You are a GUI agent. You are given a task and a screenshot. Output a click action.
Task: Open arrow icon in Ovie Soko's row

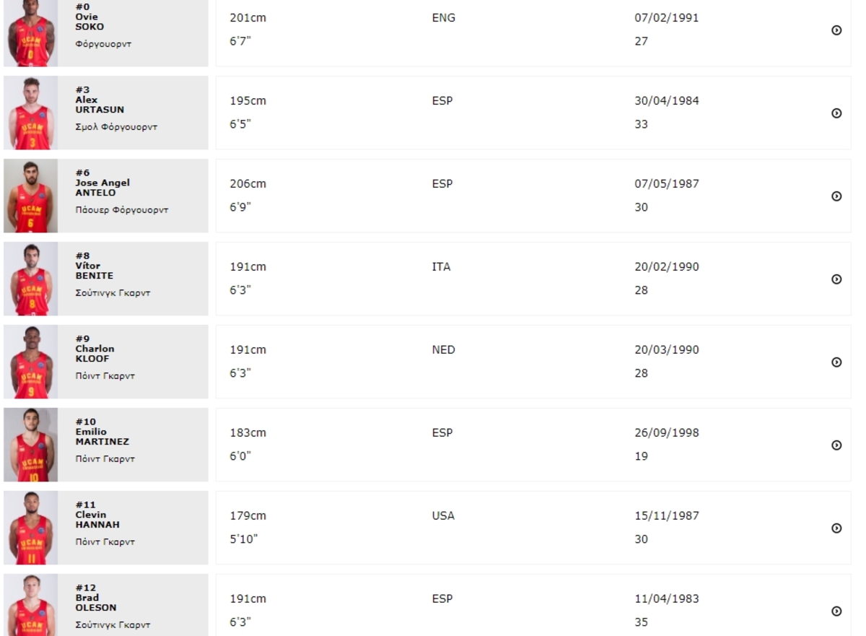[x=836, y=30]
